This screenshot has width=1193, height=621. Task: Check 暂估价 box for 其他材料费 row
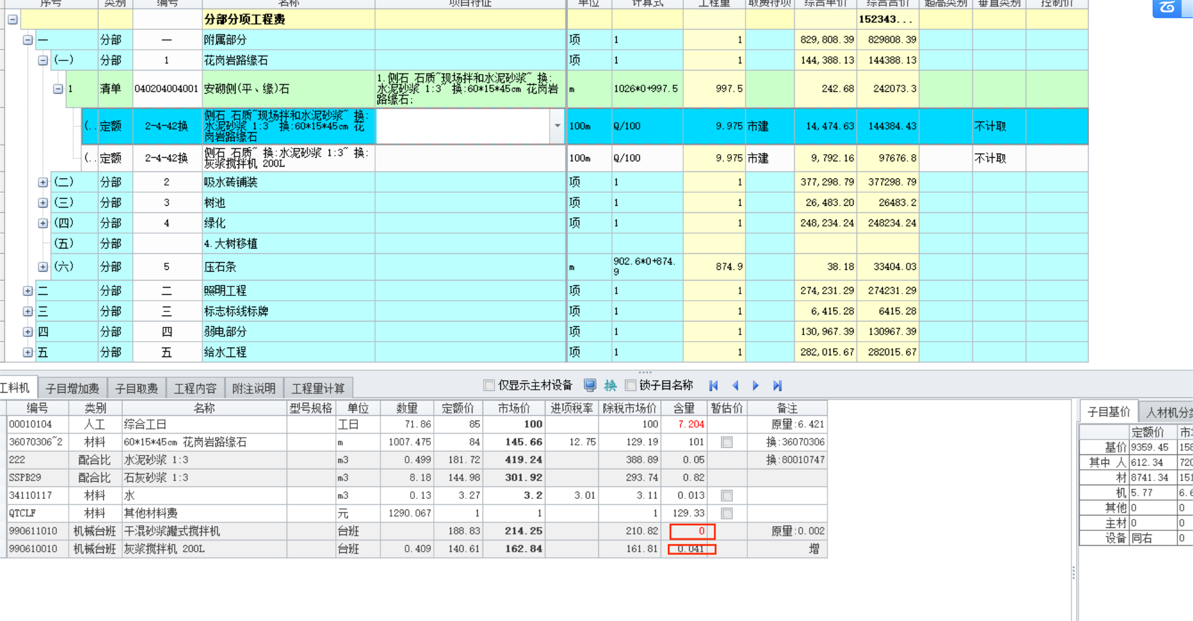726,513
